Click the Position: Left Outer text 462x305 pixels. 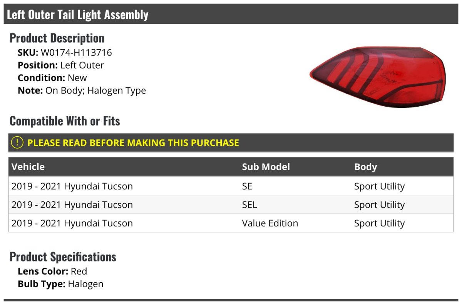pos(61,65)
